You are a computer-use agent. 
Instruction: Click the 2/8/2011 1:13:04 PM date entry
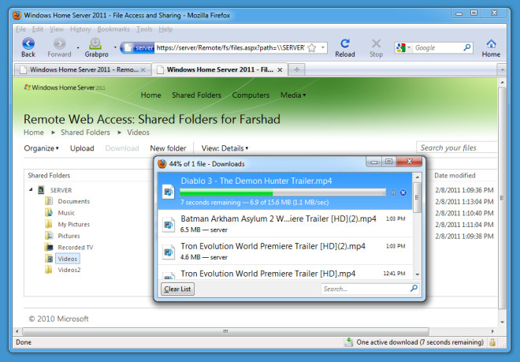coord(464,202)
